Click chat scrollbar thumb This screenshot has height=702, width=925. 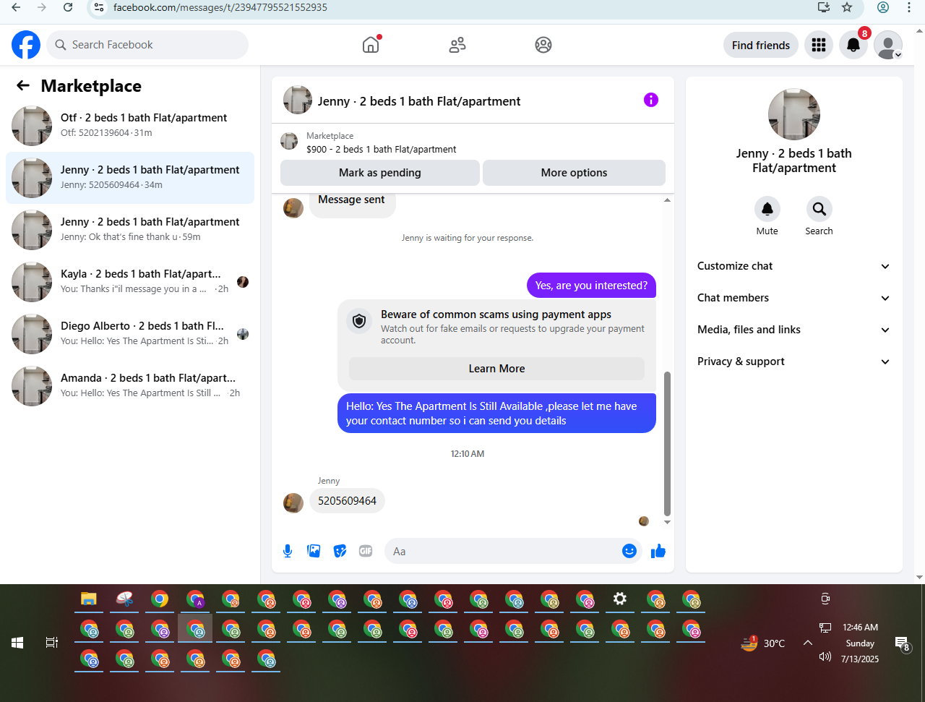click(x=667, y=442)
